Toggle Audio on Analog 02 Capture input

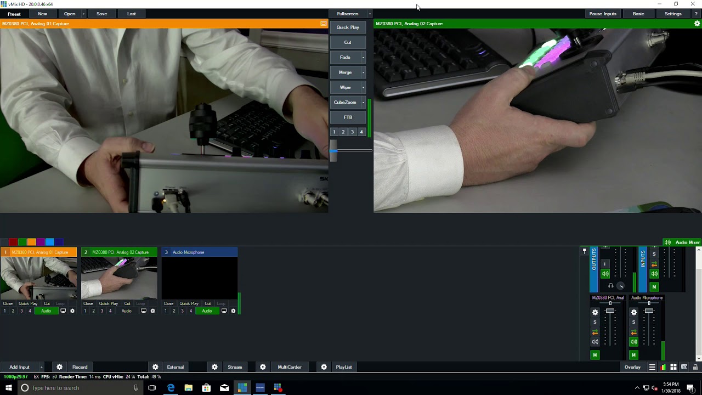[x=127, y=311]
